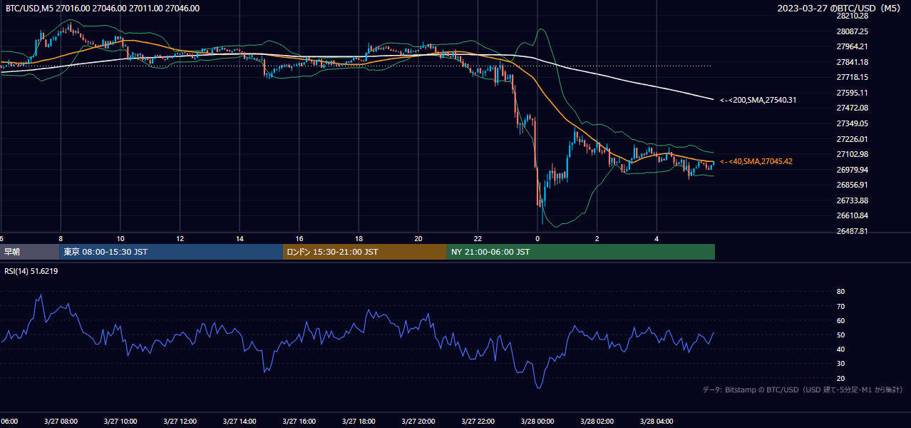Click the 3/28 00:00 time axis label
The height and width of the screenshot is (428, 911).
point(537,422)
